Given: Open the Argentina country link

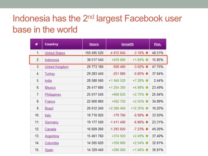Looking at the screenshot, I should point(52,136).
